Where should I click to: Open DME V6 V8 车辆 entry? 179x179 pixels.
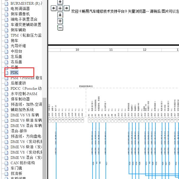(x=25, y=115)
